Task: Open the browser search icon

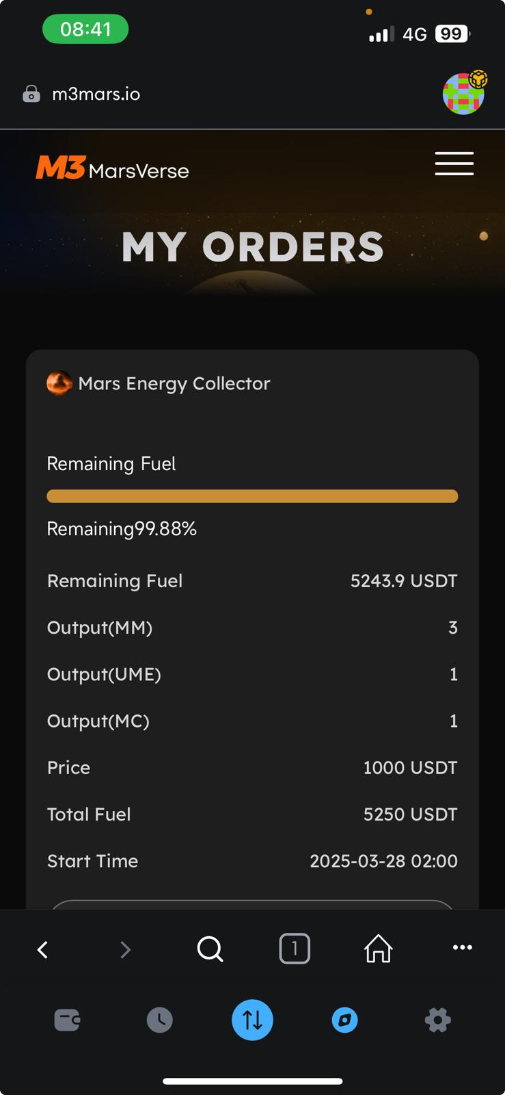Action: [x=210, y=949]
